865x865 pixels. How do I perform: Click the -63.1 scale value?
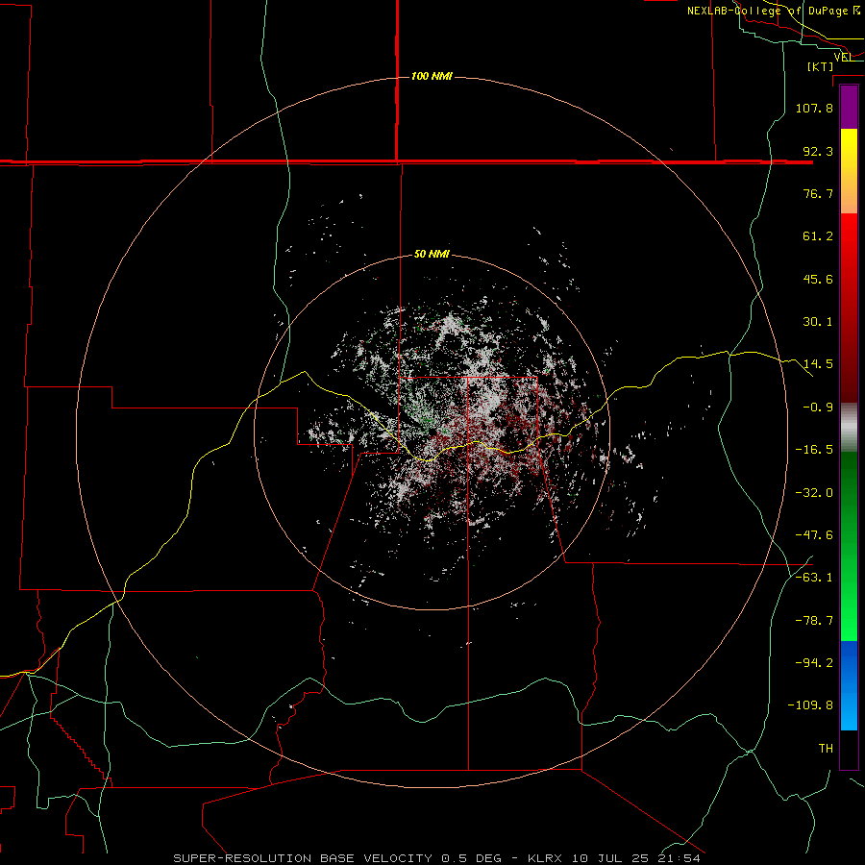tap(814, 578)
